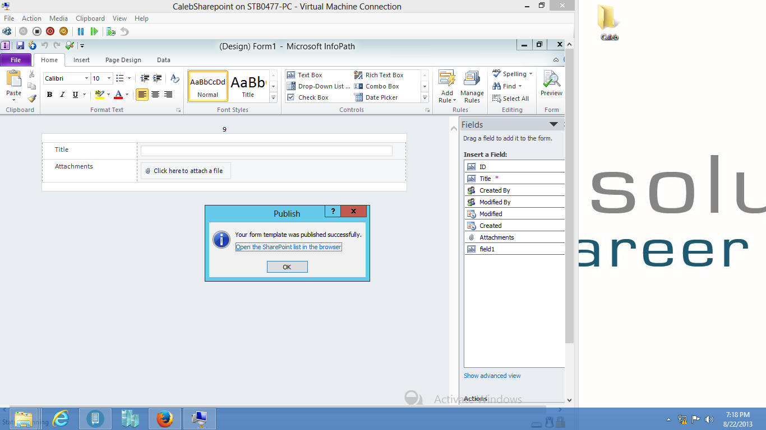Insert a Date Picker control
The width and height of the screenshot is (766, 430).
coord(376,97)
